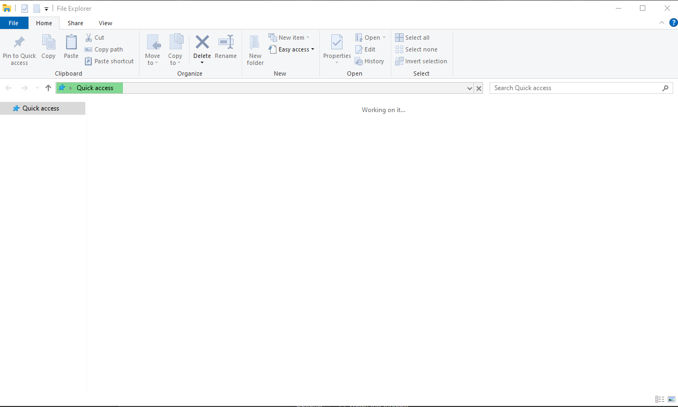Switch to the Details view in the status bar
Screen dimensions: 678x407
pos(659,399)
